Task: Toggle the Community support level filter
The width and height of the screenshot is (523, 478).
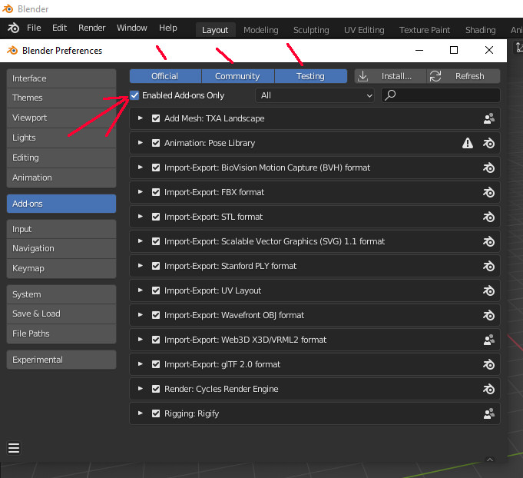Action: (x=238, y=76)
